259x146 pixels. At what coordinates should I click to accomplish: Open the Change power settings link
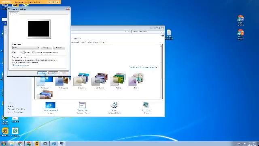tap(20, 65)
